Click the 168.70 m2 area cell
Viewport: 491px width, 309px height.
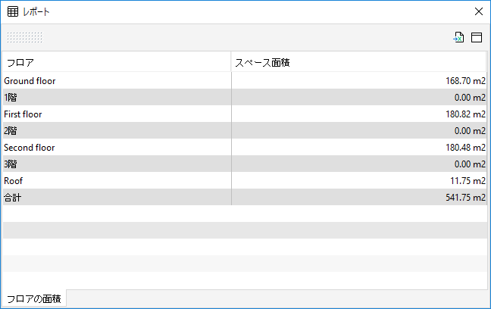point(359,80)
